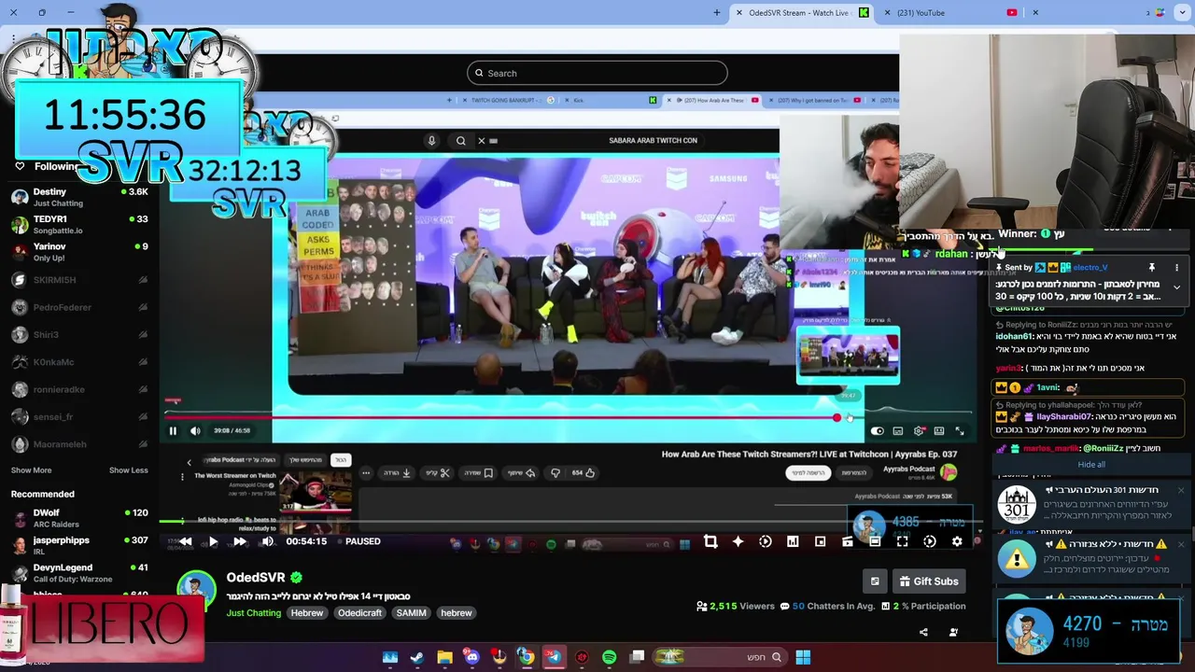The width and height of the screenshot is (1195, 672).
Task: Click the YouTube share button
Action: click(x=522, y=472)
